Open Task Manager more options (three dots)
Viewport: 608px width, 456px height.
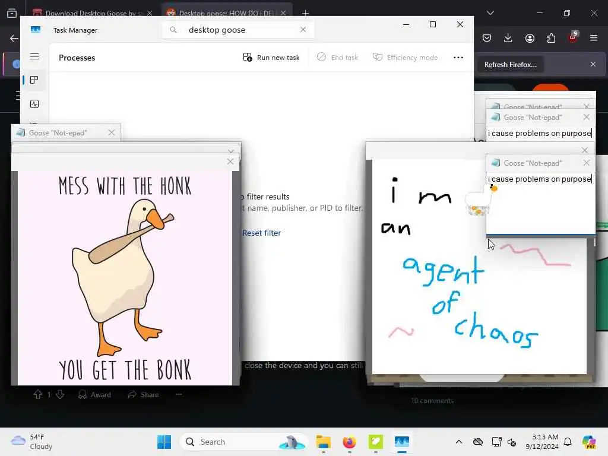(x=458, y=58)
